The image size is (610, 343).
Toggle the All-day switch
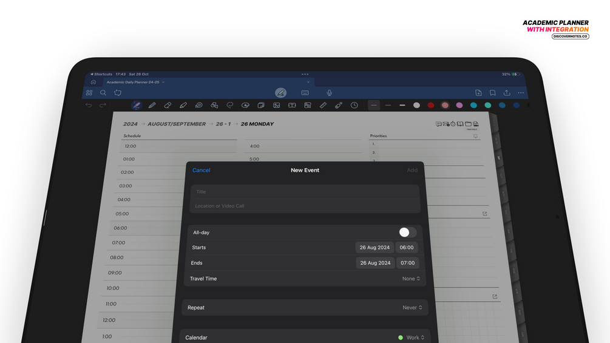coord(407,233)
